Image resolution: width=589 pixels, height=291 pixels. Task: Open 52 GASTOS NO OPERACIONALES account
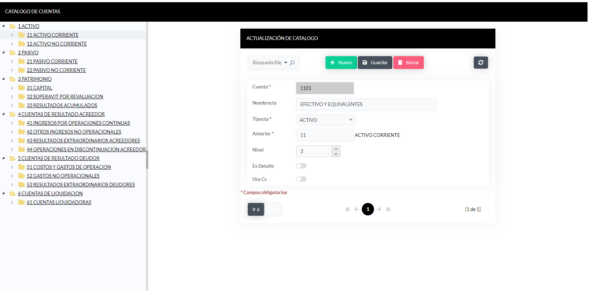point(63,176)
